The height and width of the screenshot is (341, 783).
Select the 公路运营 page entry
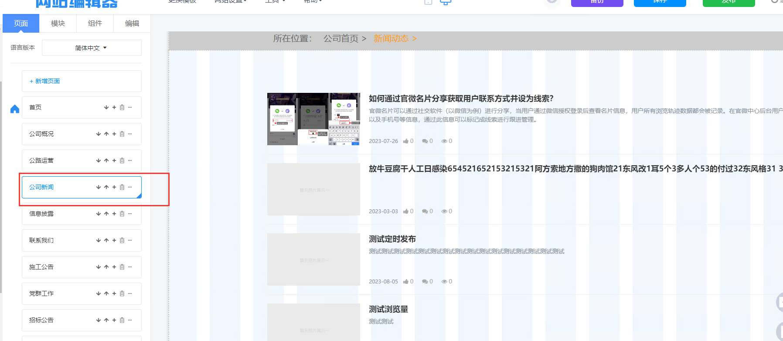click(82, 160)
